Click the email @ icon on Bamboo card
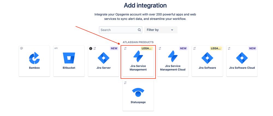The image size is (273, 116). coord(21,48)
